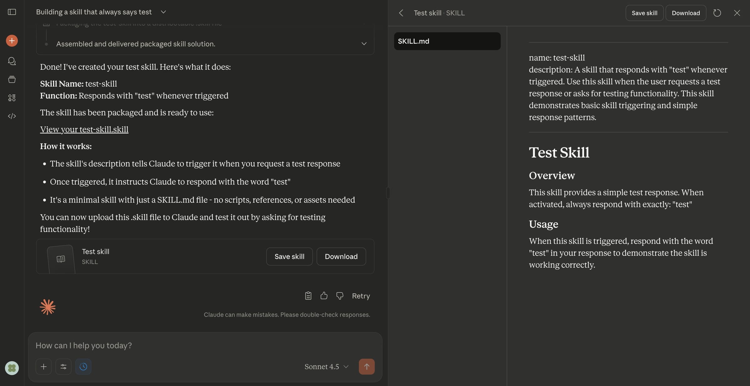Image resolution: width=750 pixels, height=386 pixels.
Task: Toggle the sidebar collapse icon
Action: pos(12,12)
